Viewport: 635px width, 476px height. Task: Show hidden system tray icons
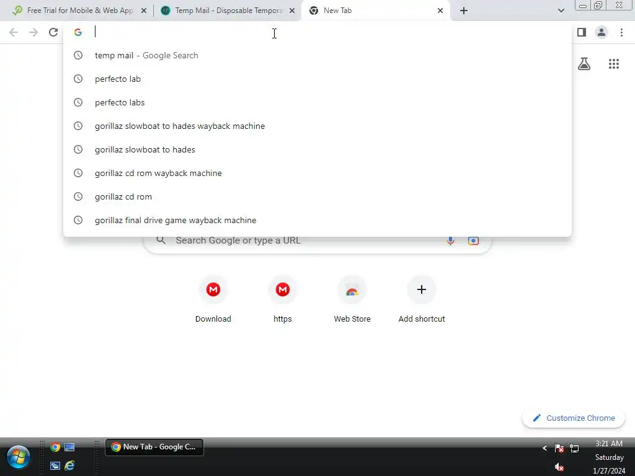[x=544, y=448]
